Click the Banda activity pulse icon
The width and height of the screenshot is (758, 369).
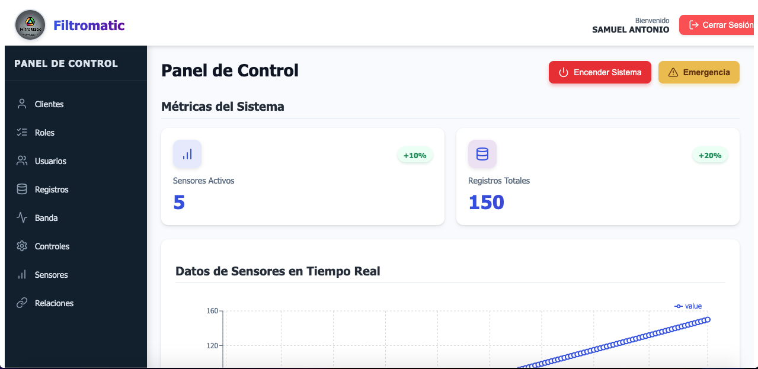[22, 218]
